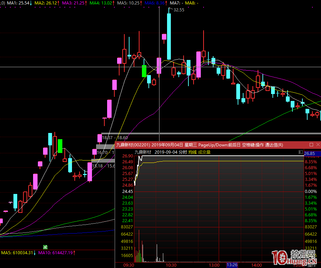The width and height of the screenshot is (321, 268).
Task: Click the green 23.23 price axis label
Action: point(127,209)
